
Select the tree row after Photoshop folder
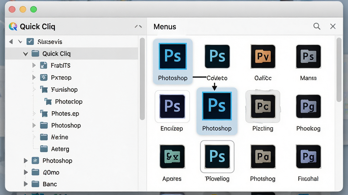pyautogui.click(x=71, y=137)
